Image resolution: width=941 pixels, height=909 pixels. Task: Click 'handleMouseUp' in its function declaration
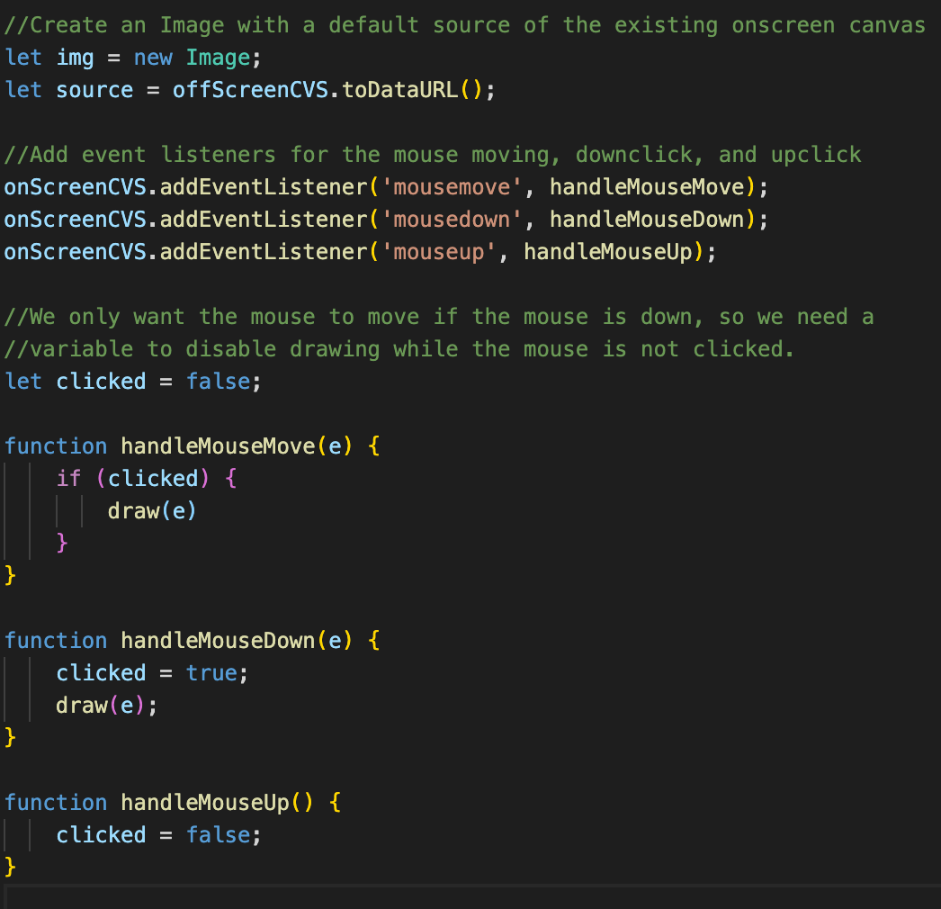[205, 804]
